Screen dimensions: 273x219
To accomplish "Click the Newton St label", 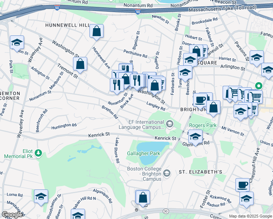I will tap(160, 19).
